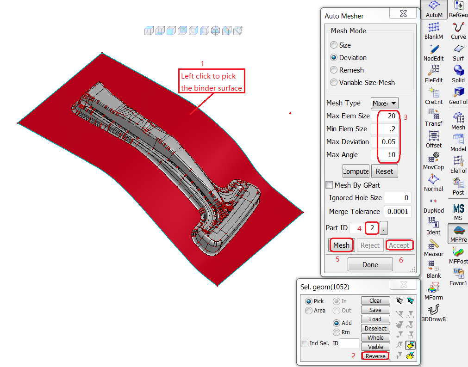This screenshot has width=468, height=367.
Task: Toggle the Ind Sel. checkbox
Action: [305, 343]
